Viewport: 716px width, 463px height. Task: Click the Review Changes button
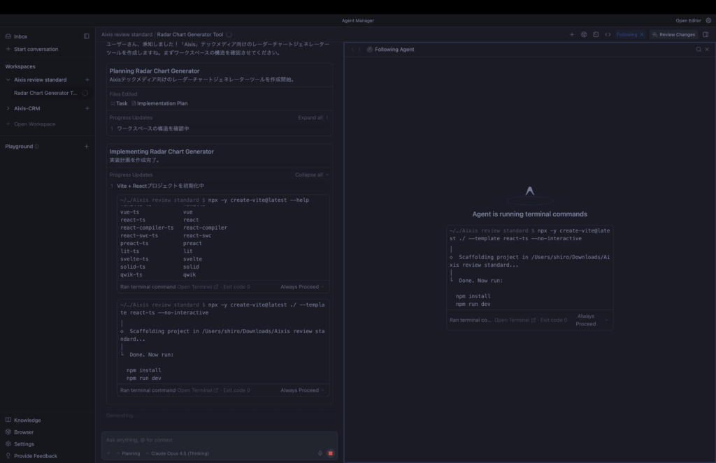click(673, 34)
